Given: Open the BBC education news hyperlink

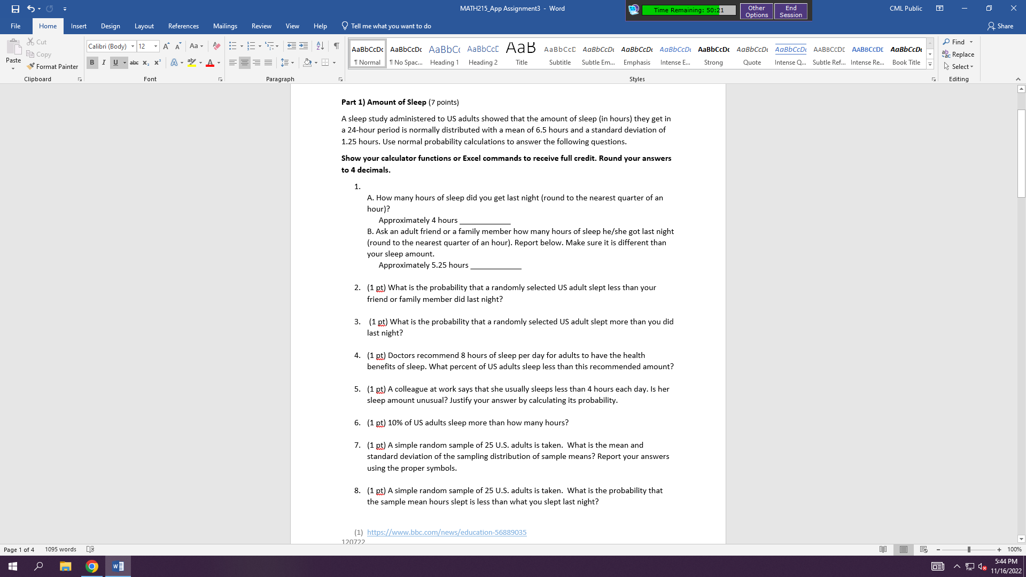Looking at the screenshot, I should [447, 532].
